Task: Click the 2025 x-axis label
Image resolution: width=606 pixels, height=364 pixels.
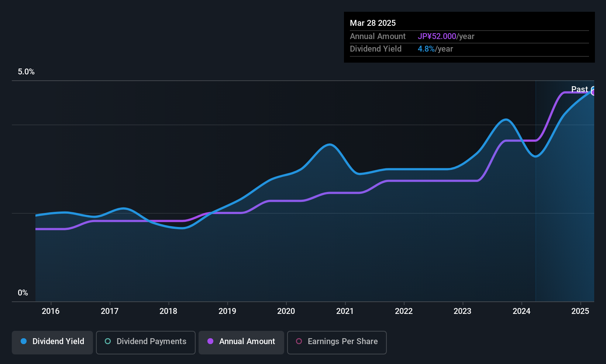Action: click(x=580, y=311)
